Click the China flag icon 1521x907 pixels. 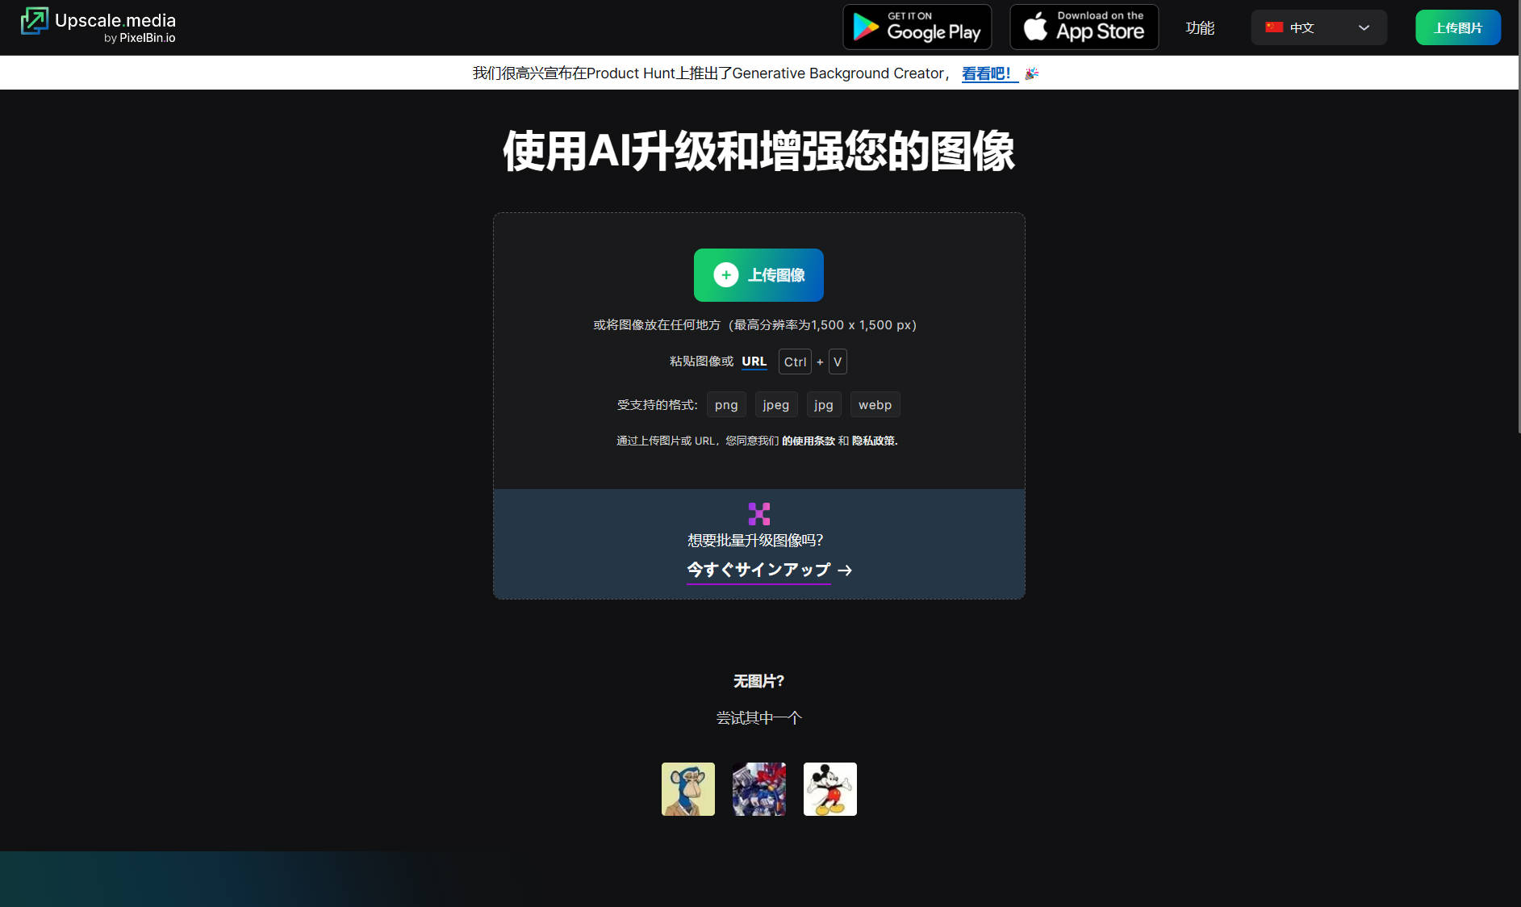1274,27
